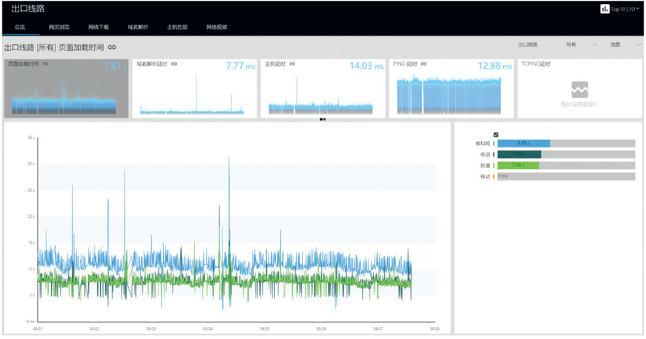646x339 pixels.
Task: Click the carousel pagination dots below metric cards
Action: tap(323, 119)
